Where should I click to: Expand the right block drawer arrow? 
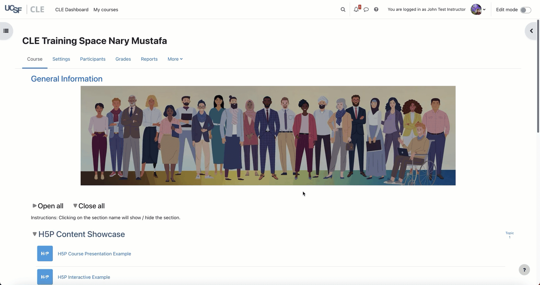[x=531, y=31]
